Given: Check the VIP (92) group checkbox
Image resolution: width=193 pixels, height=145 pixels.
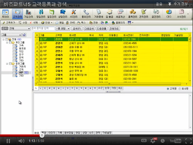Looking at the screenshot, I should 14,72.
